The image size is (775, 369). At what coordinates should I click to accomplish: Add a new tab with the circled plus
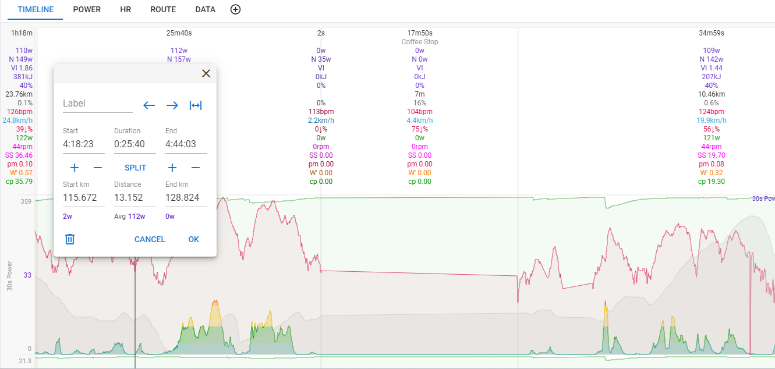point(235,9)
